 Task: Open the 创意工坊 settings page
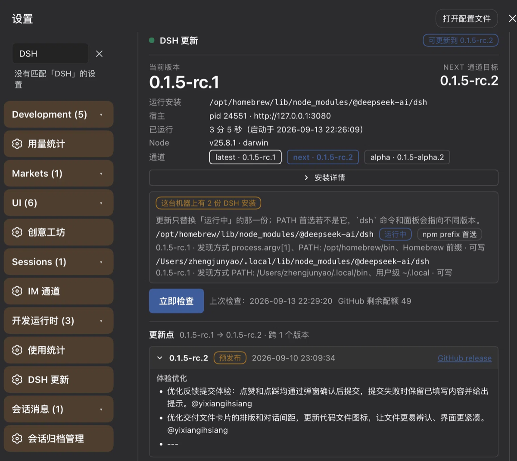(59, 232)
